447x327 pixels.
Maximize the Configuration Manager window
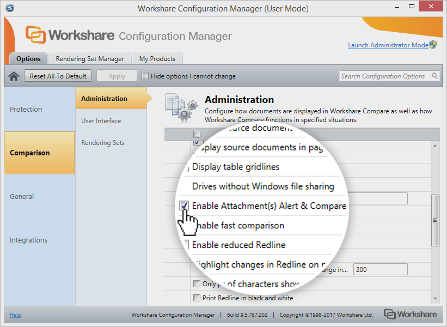tap(412, 7)
